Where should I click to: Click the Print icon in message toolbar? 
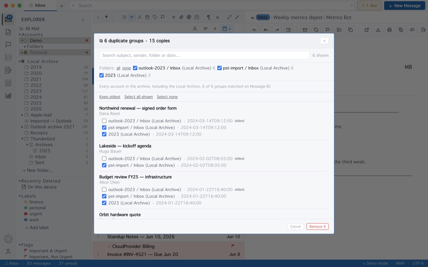coord(389,30)
